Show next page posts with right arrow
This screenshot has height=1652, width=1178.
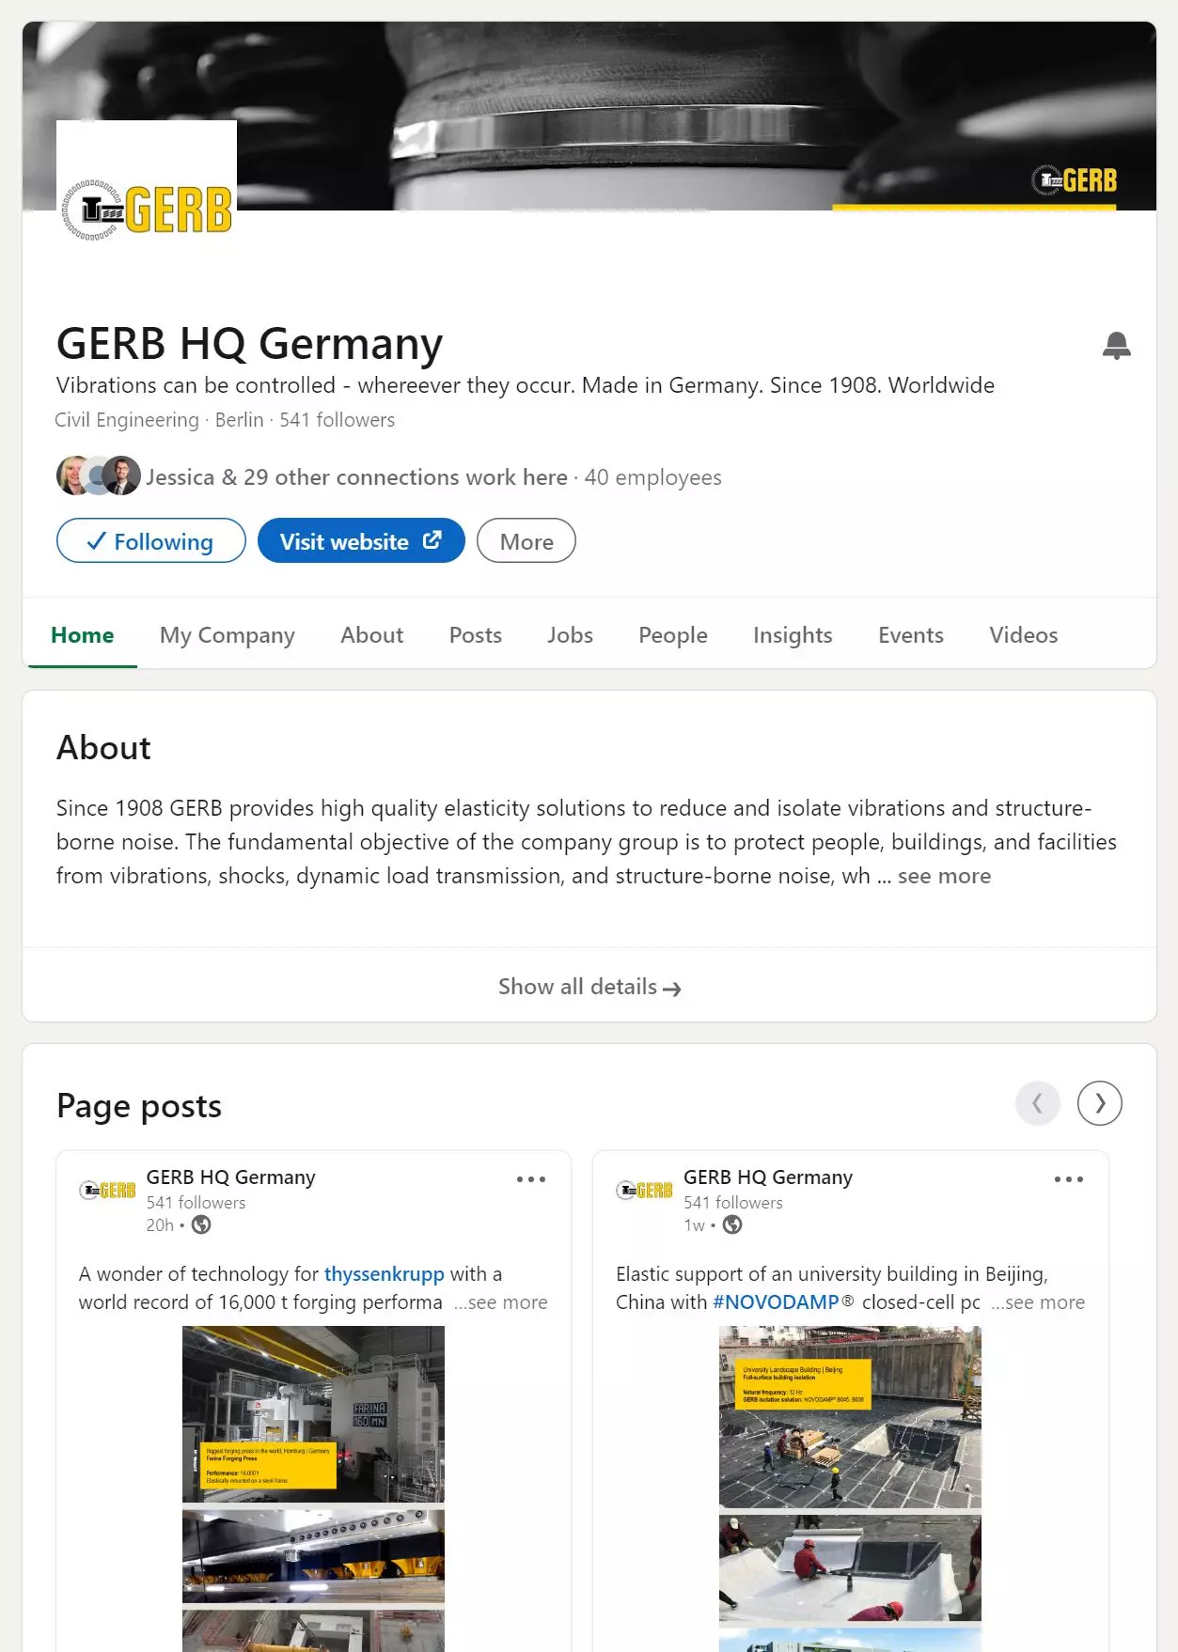click(x=1099, y=1103)
